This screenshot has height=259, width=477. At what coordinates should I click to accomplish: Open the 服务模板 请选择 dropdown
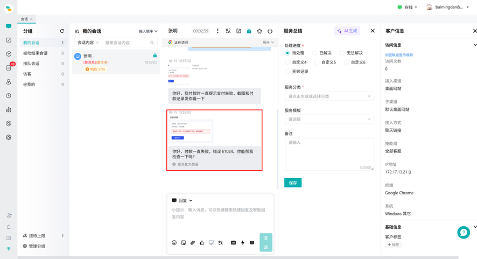click(x=329, y=120)
